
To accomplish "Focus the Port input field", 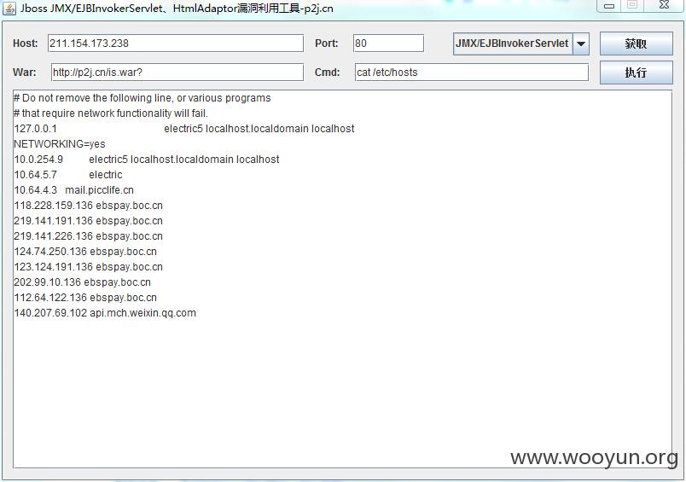I will (x=388, y=44).
